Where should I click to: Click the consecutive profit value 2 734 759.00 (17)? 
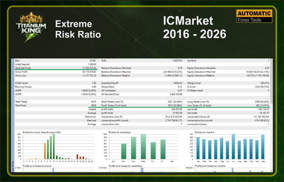point(173,120)
